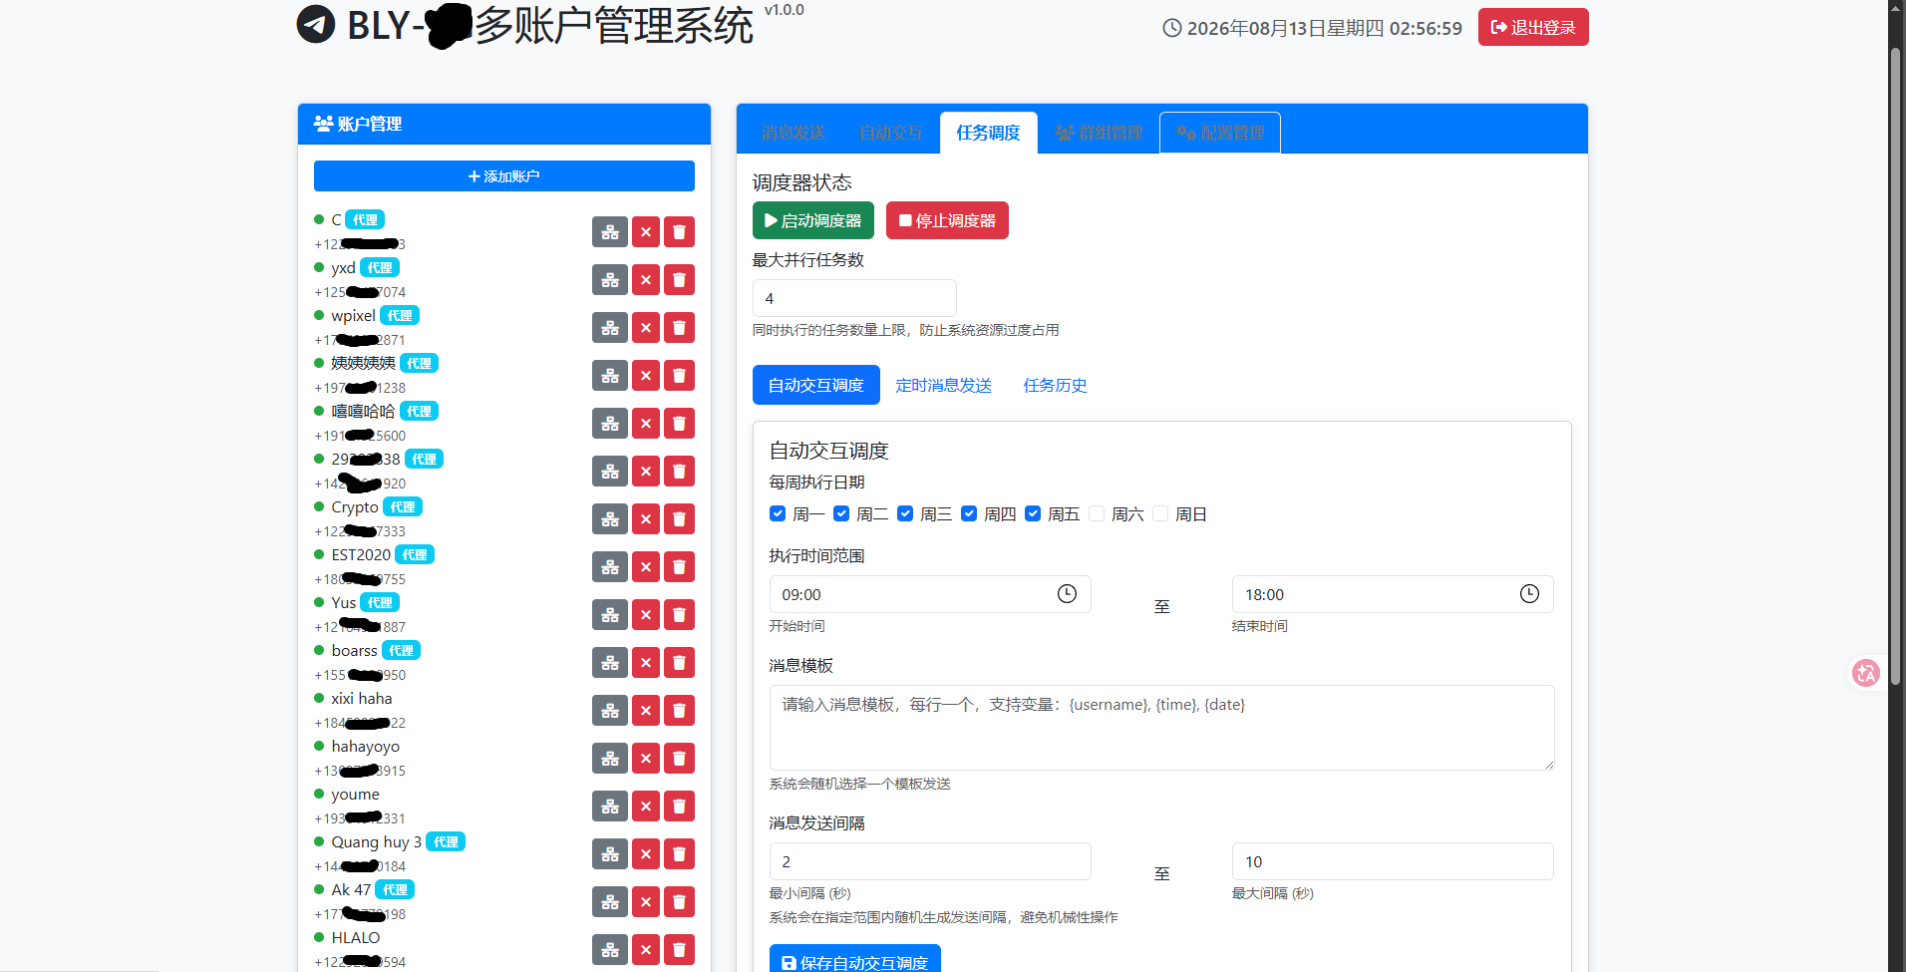Click the 最大并行任务数 input field
The width and height of the screenshot is (1906, 972).
coord(854,298)
